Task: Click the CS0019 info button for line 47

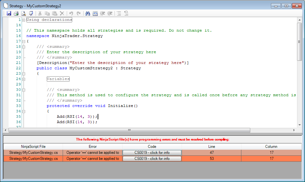Action: click(152, 153)
